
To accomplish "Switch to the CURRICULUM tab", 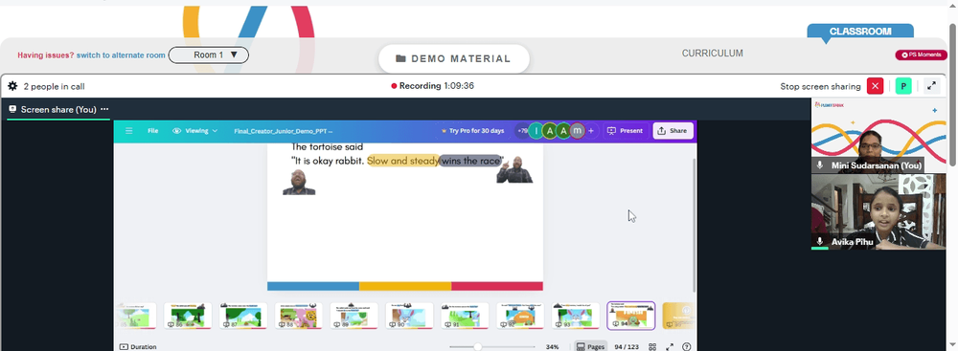I will tap(713, 54).
